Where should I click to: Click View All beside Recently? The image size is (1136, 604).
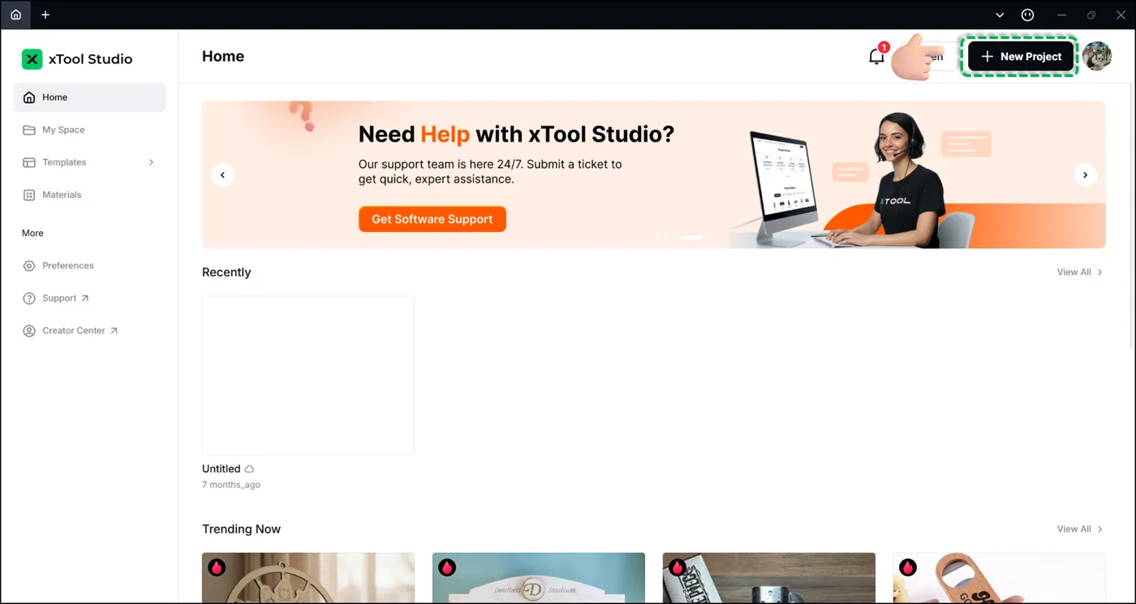coord(1079,272)
